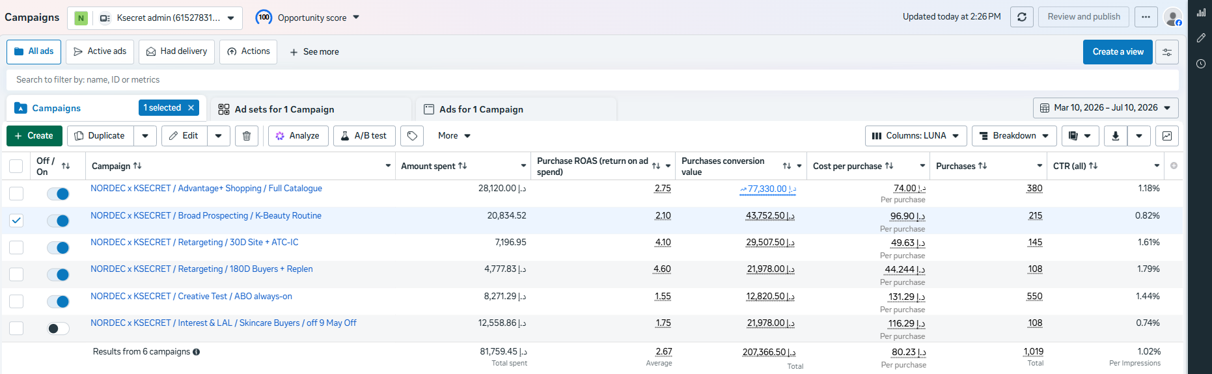Click the A/B test button
Image resolution: width=1212 pixels, height=374 pixels.
click(x=364, y=136)
